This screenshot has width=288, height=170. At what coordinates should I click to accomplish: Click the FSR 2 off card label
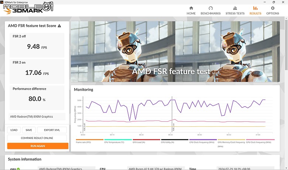coord(19,36)
